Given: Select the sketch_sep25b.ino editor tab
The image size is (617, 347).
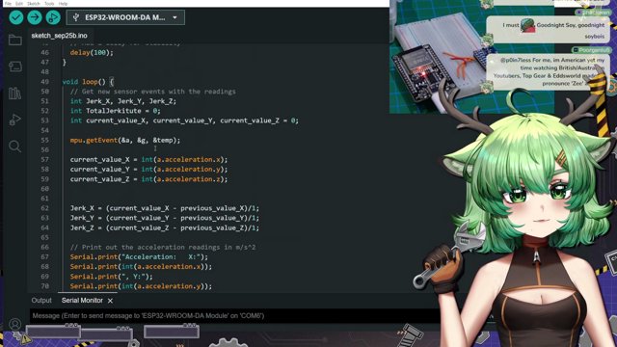Looking at the screenshot, I should pyautogui.click(x=60, y=36).
